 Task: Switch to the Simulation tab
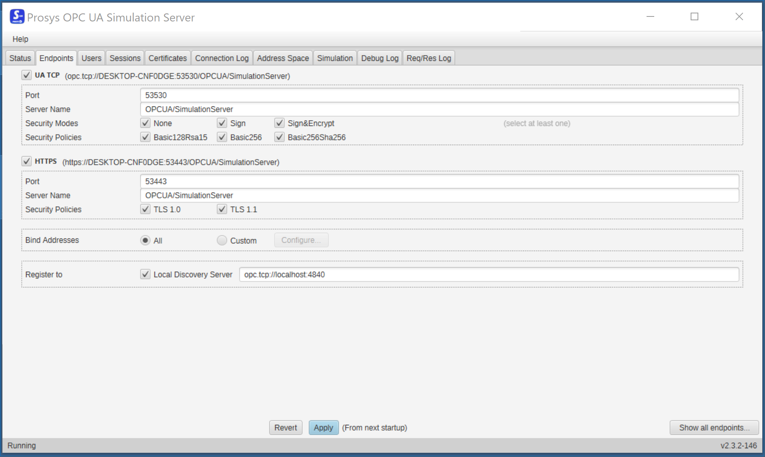coord(335,58)
